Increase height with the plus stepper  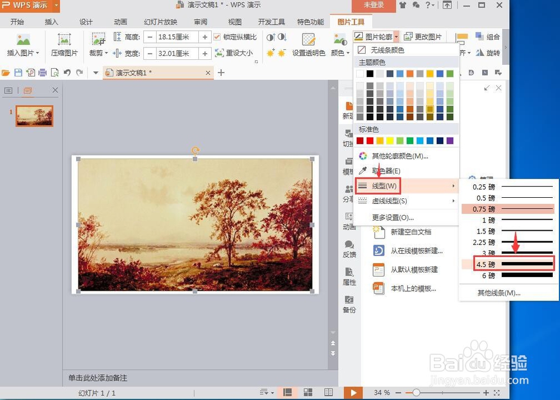click(205, 37)
